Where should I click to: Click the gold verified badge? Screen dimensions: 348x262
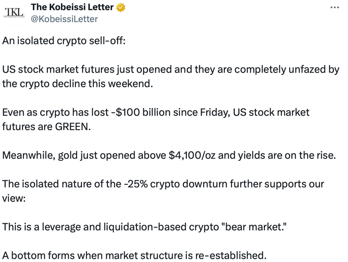click(121, 7)
